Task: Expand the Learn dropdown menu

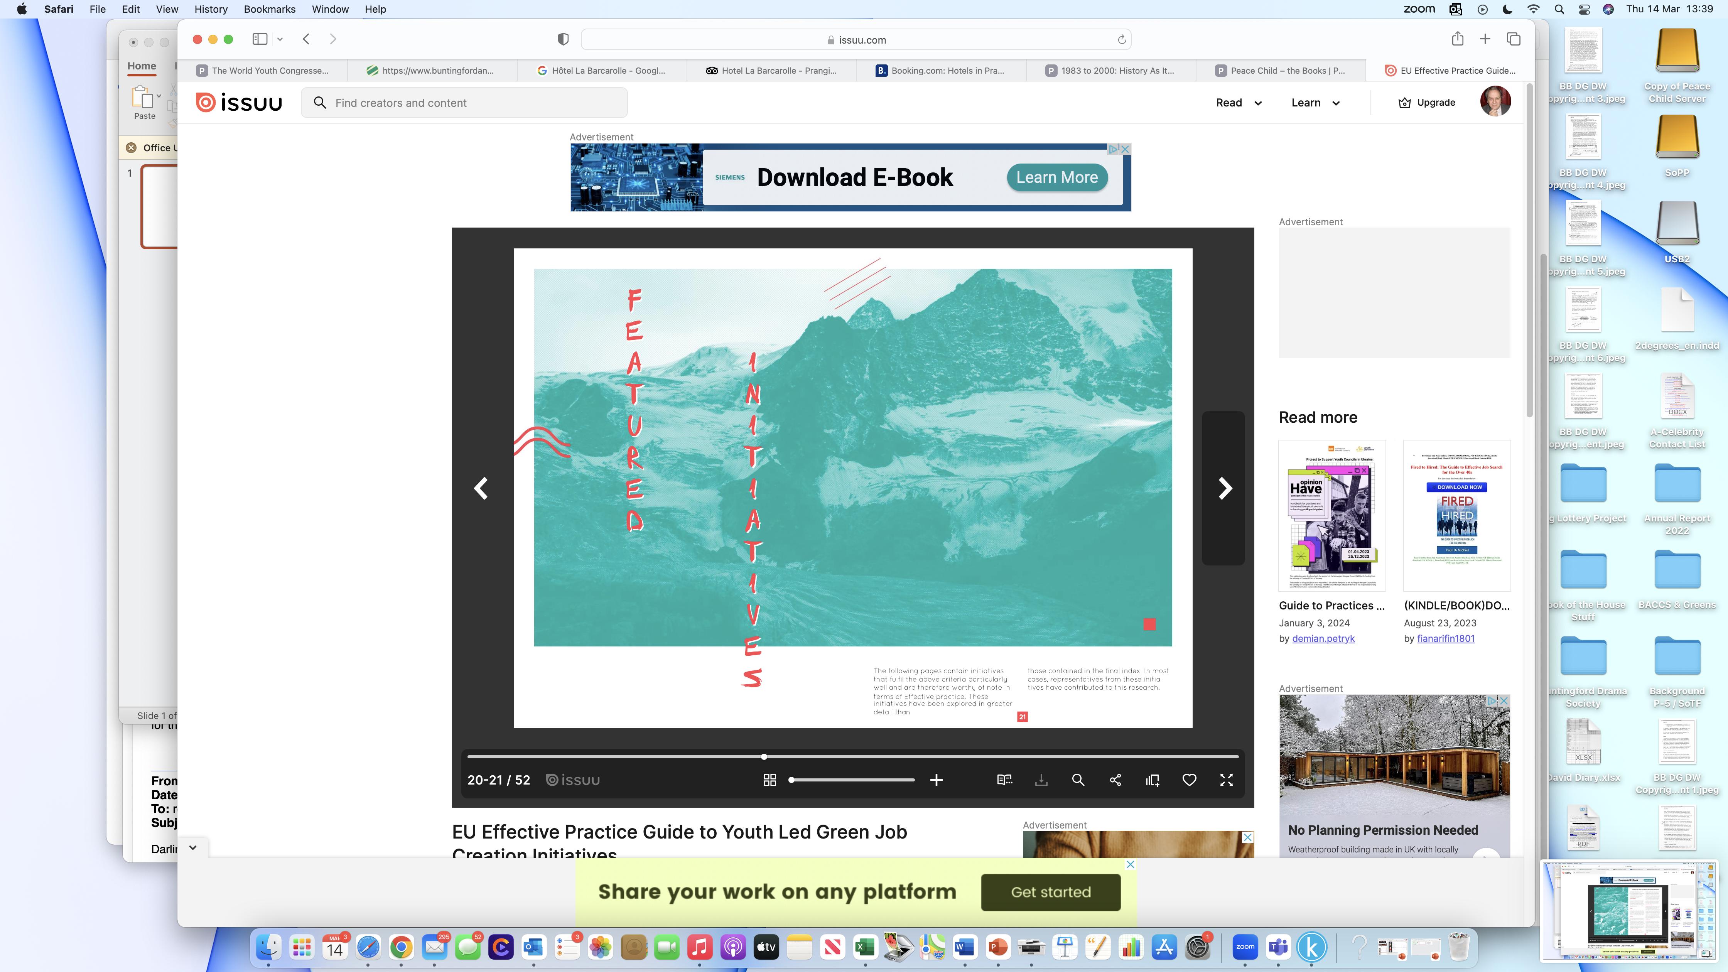Action: (x=1315, y=103)
